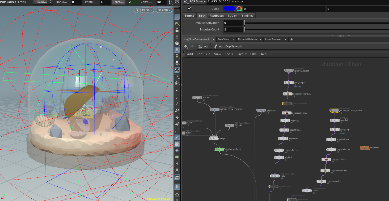Toggle the checkerboard background display icon
The height and width of the screenshot is (201, 389).
pos(177,144)
